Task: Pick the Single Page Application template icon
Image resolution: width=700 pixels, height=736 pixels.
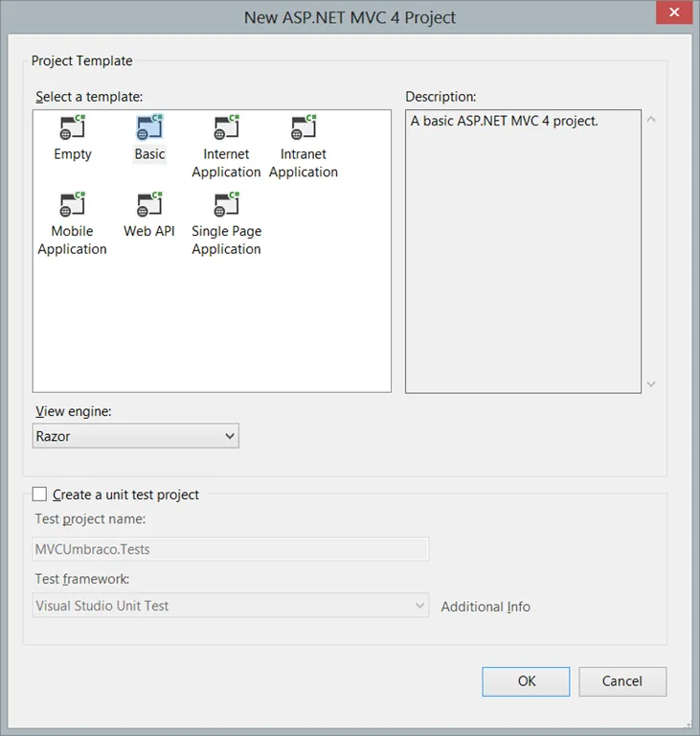Action: click(x=226, y=205)
